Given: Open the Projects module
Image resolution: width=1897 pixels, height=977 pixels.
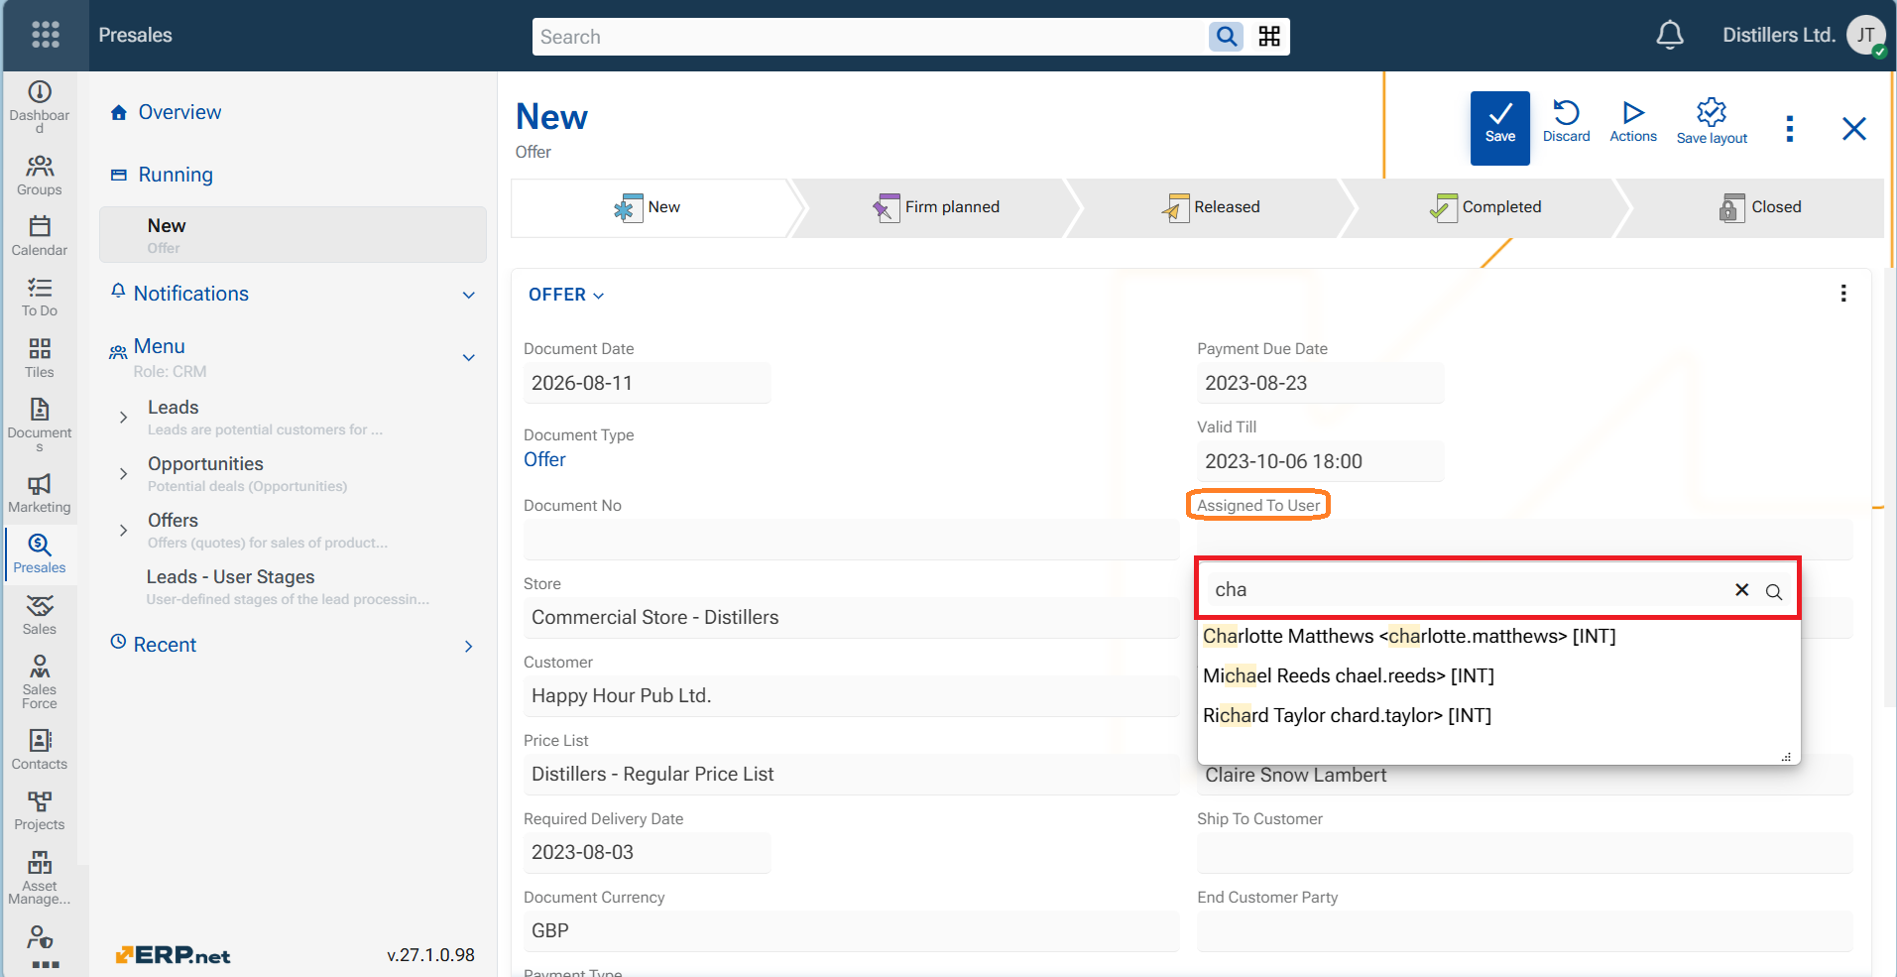Looking at the screenshot, I should coord(40,810).
